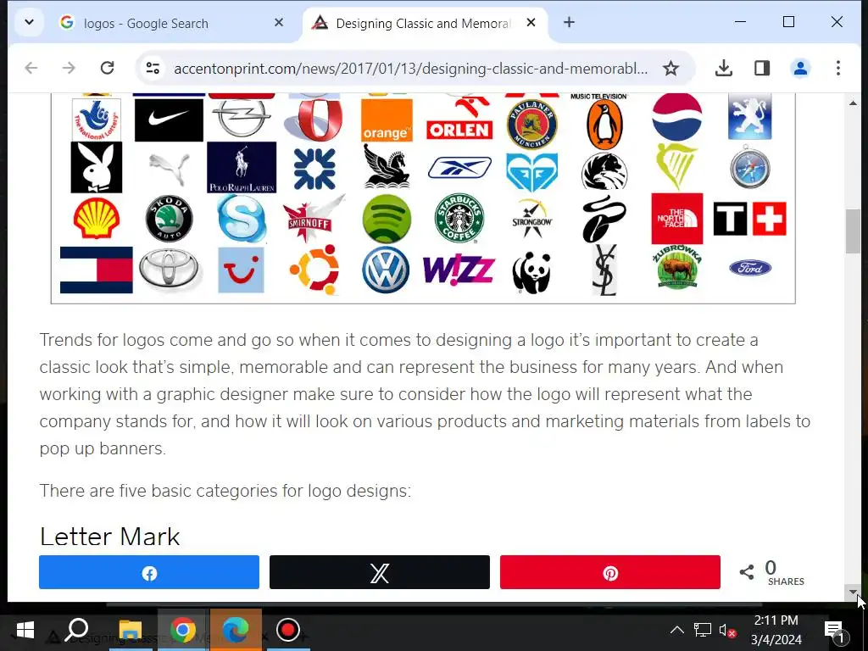This screenshot has height=651, width=868.
Task: Click the red screen recorder taskbar icon
Action: tap(288, 630)
